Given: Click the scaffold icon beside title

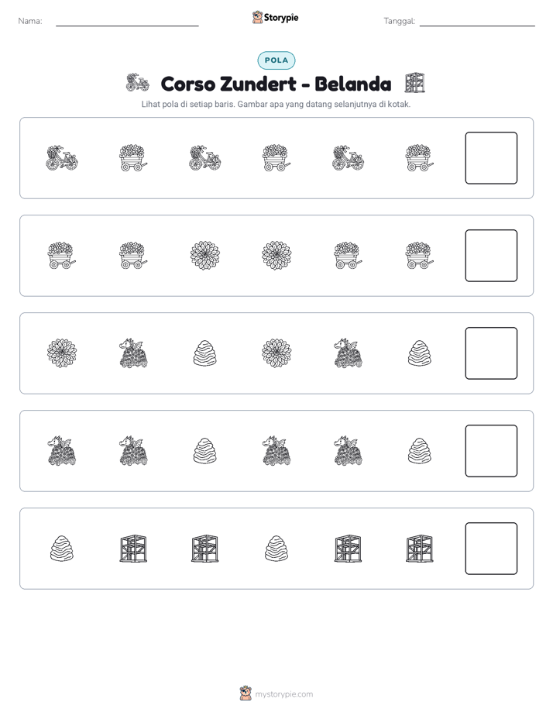Looking at the screenshot, I should [x=415, y=83].
